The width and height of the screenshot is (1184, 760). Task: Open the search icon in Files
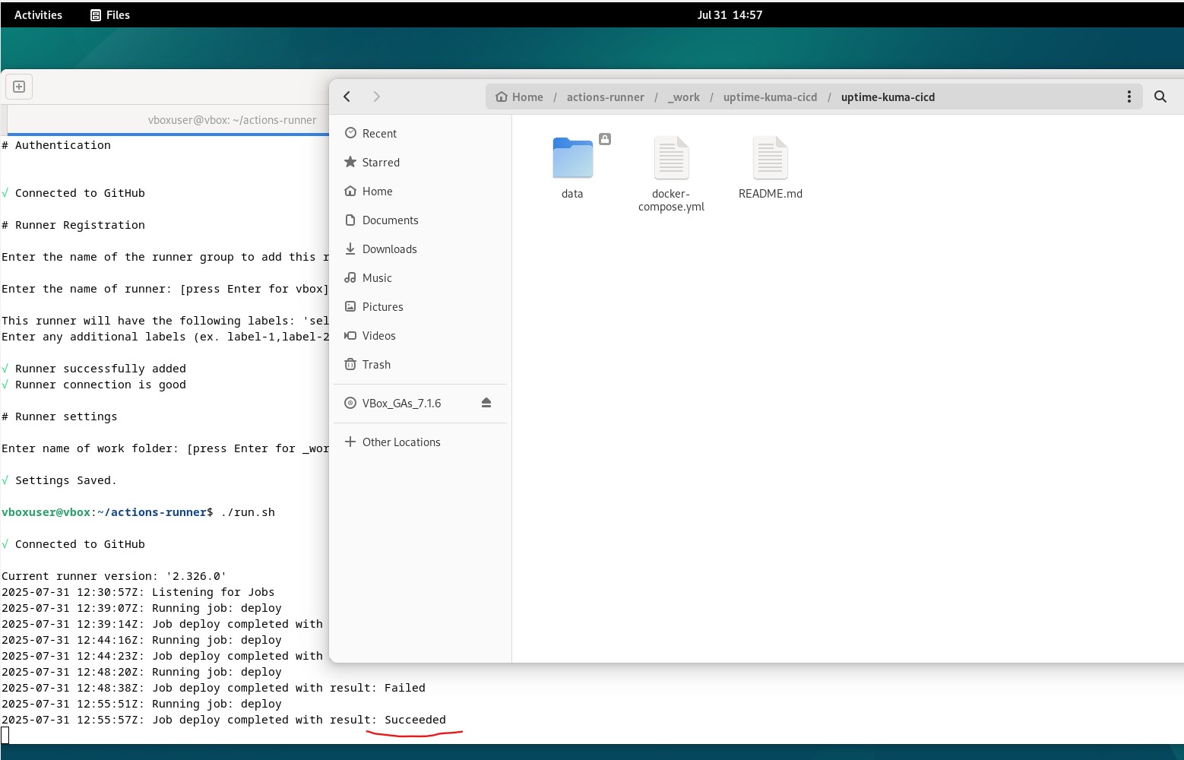click(1160, 97)
